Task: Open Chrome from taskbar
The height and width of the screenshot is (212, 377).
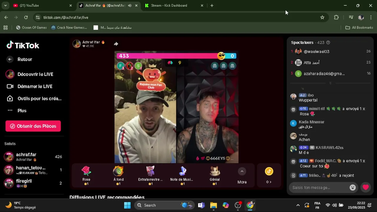Action: [250, 205]
